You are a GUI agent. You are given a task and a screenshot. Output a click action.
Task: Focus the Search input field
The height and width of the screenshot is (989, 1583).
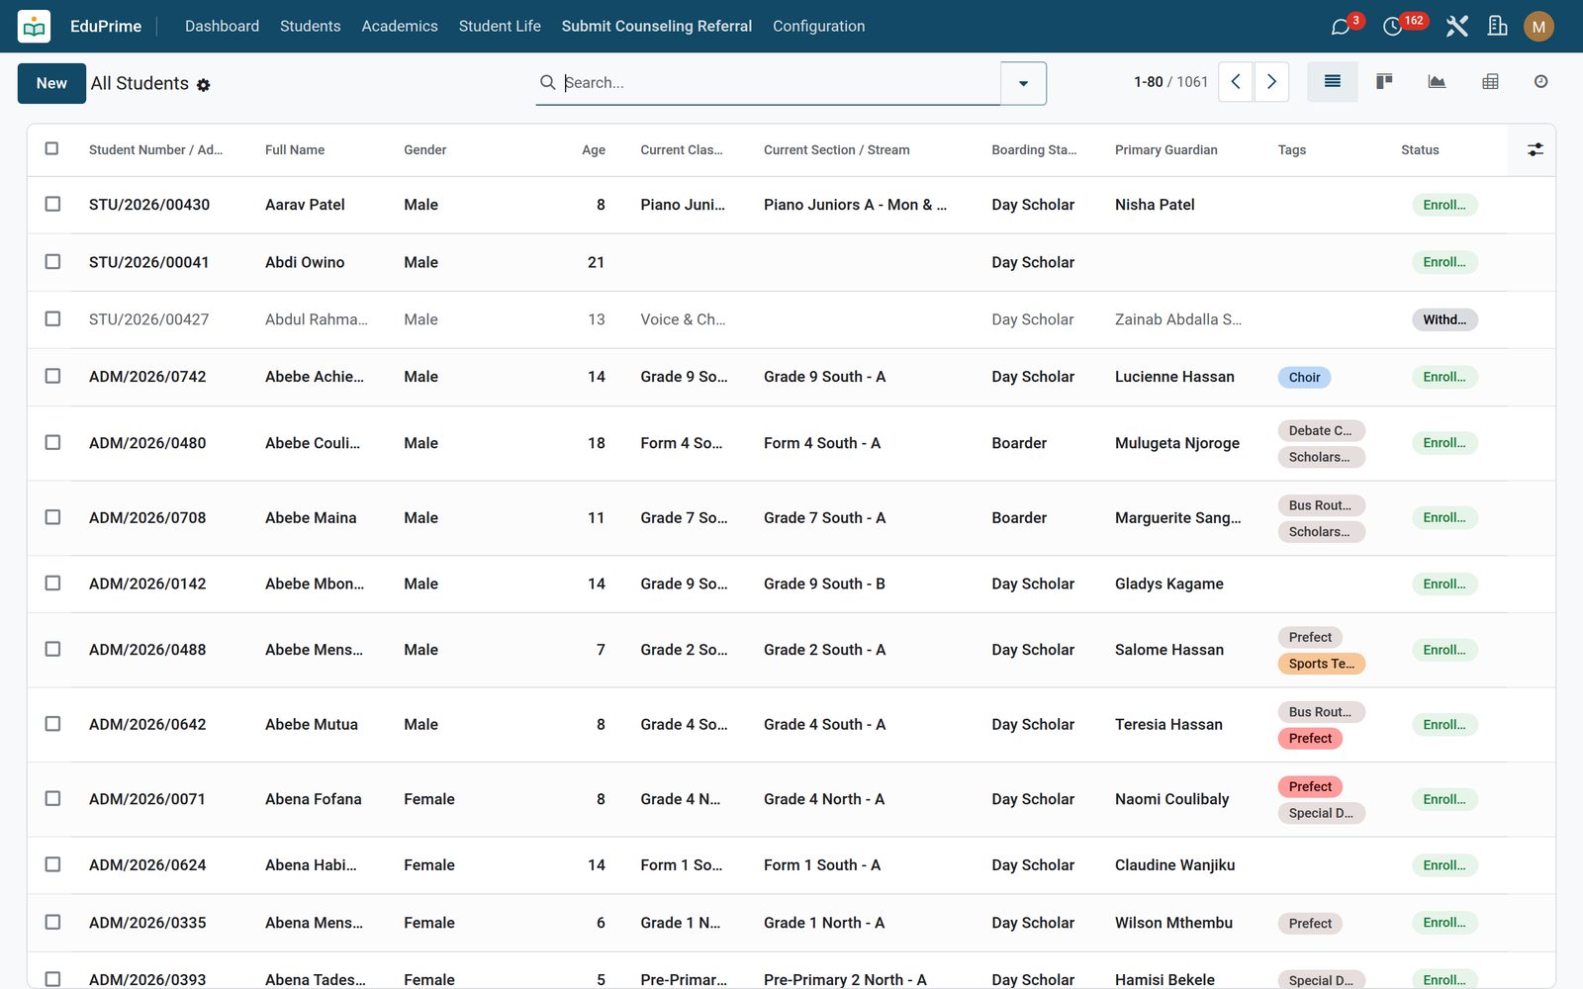click(781, 83)
